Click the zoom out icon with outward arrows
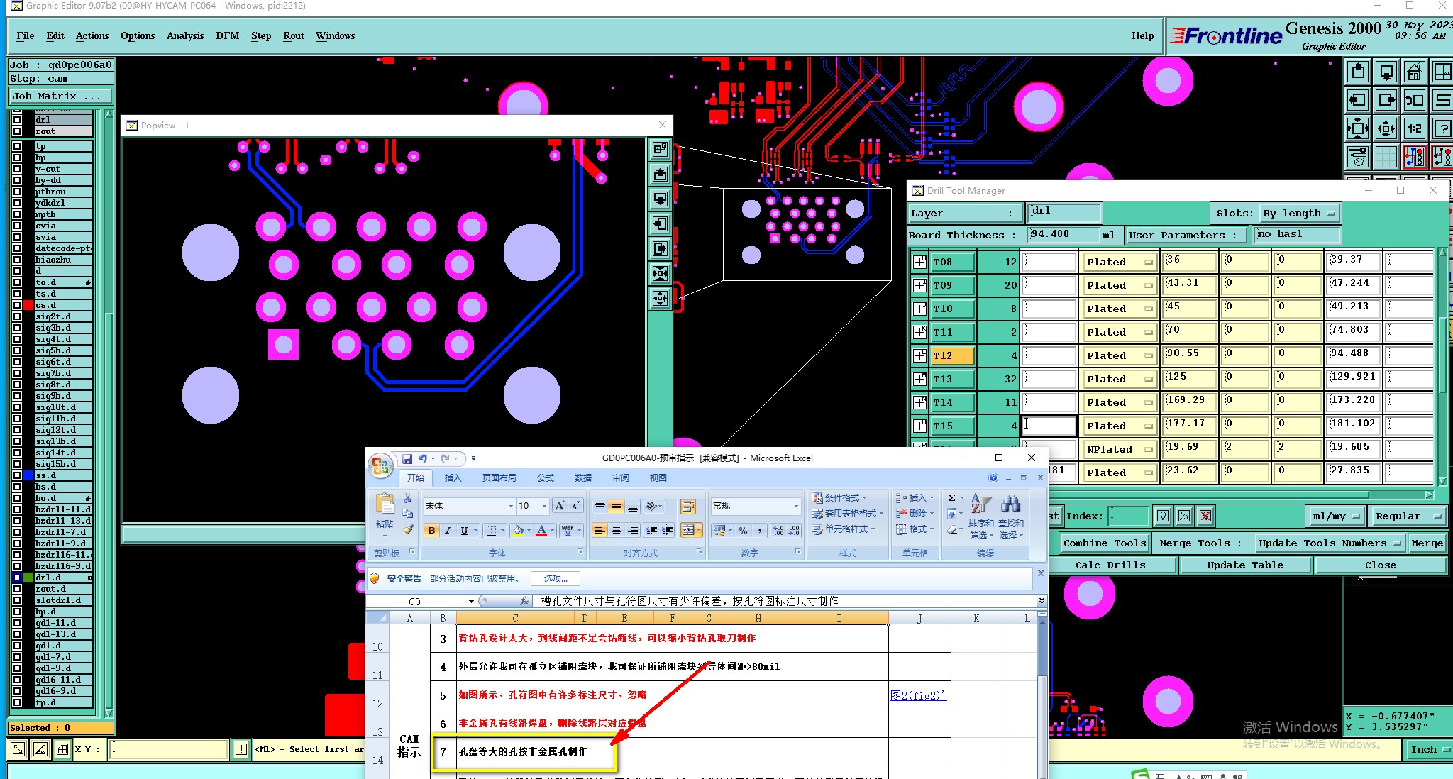This screenshot has height=779, width=1453. 1386,128
